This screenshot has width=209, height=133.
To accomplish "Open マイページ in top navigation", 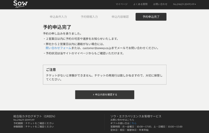I will point(122,4).
